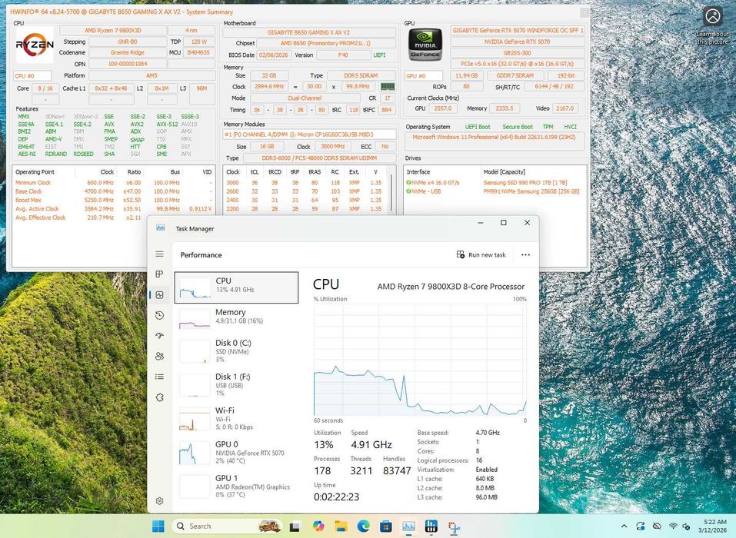Open Task Manager hamburger navigation menu
The height and width of the screenshot is (538, 736).
click(x=160, y=254)
